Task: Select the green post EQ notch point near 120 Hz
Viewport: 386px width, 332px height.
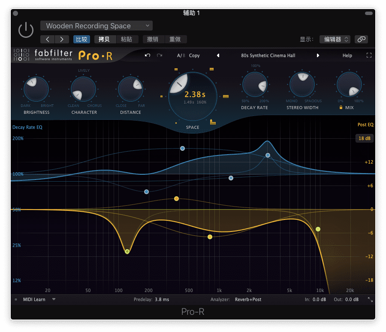Action: (127, 251)
